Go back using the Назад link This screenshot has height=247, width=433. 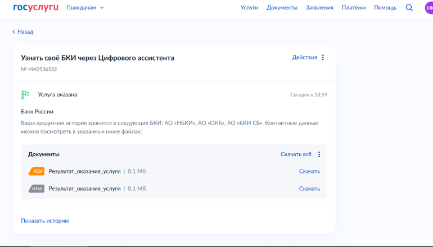click(22, 32)
